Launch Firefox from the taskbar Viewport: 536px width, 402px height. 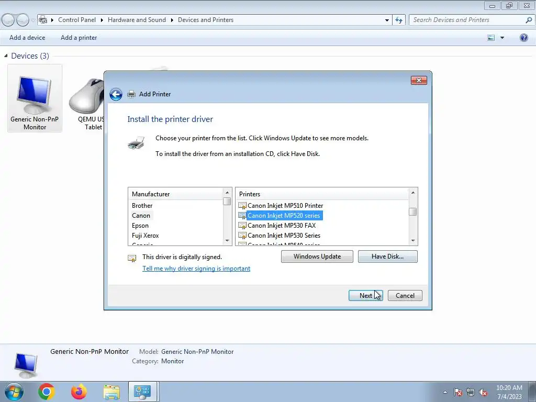point(79,392)
